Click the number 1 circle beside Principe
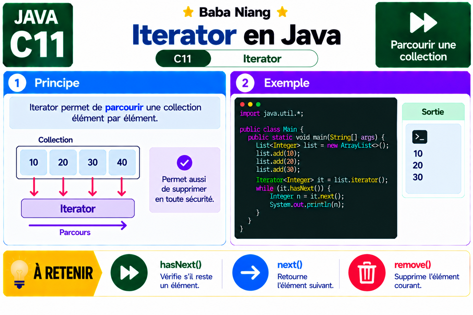 tap(17, 83)
